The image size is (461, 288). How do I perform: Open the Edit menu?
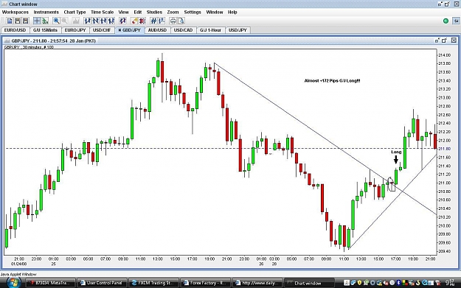click(138, 12)
